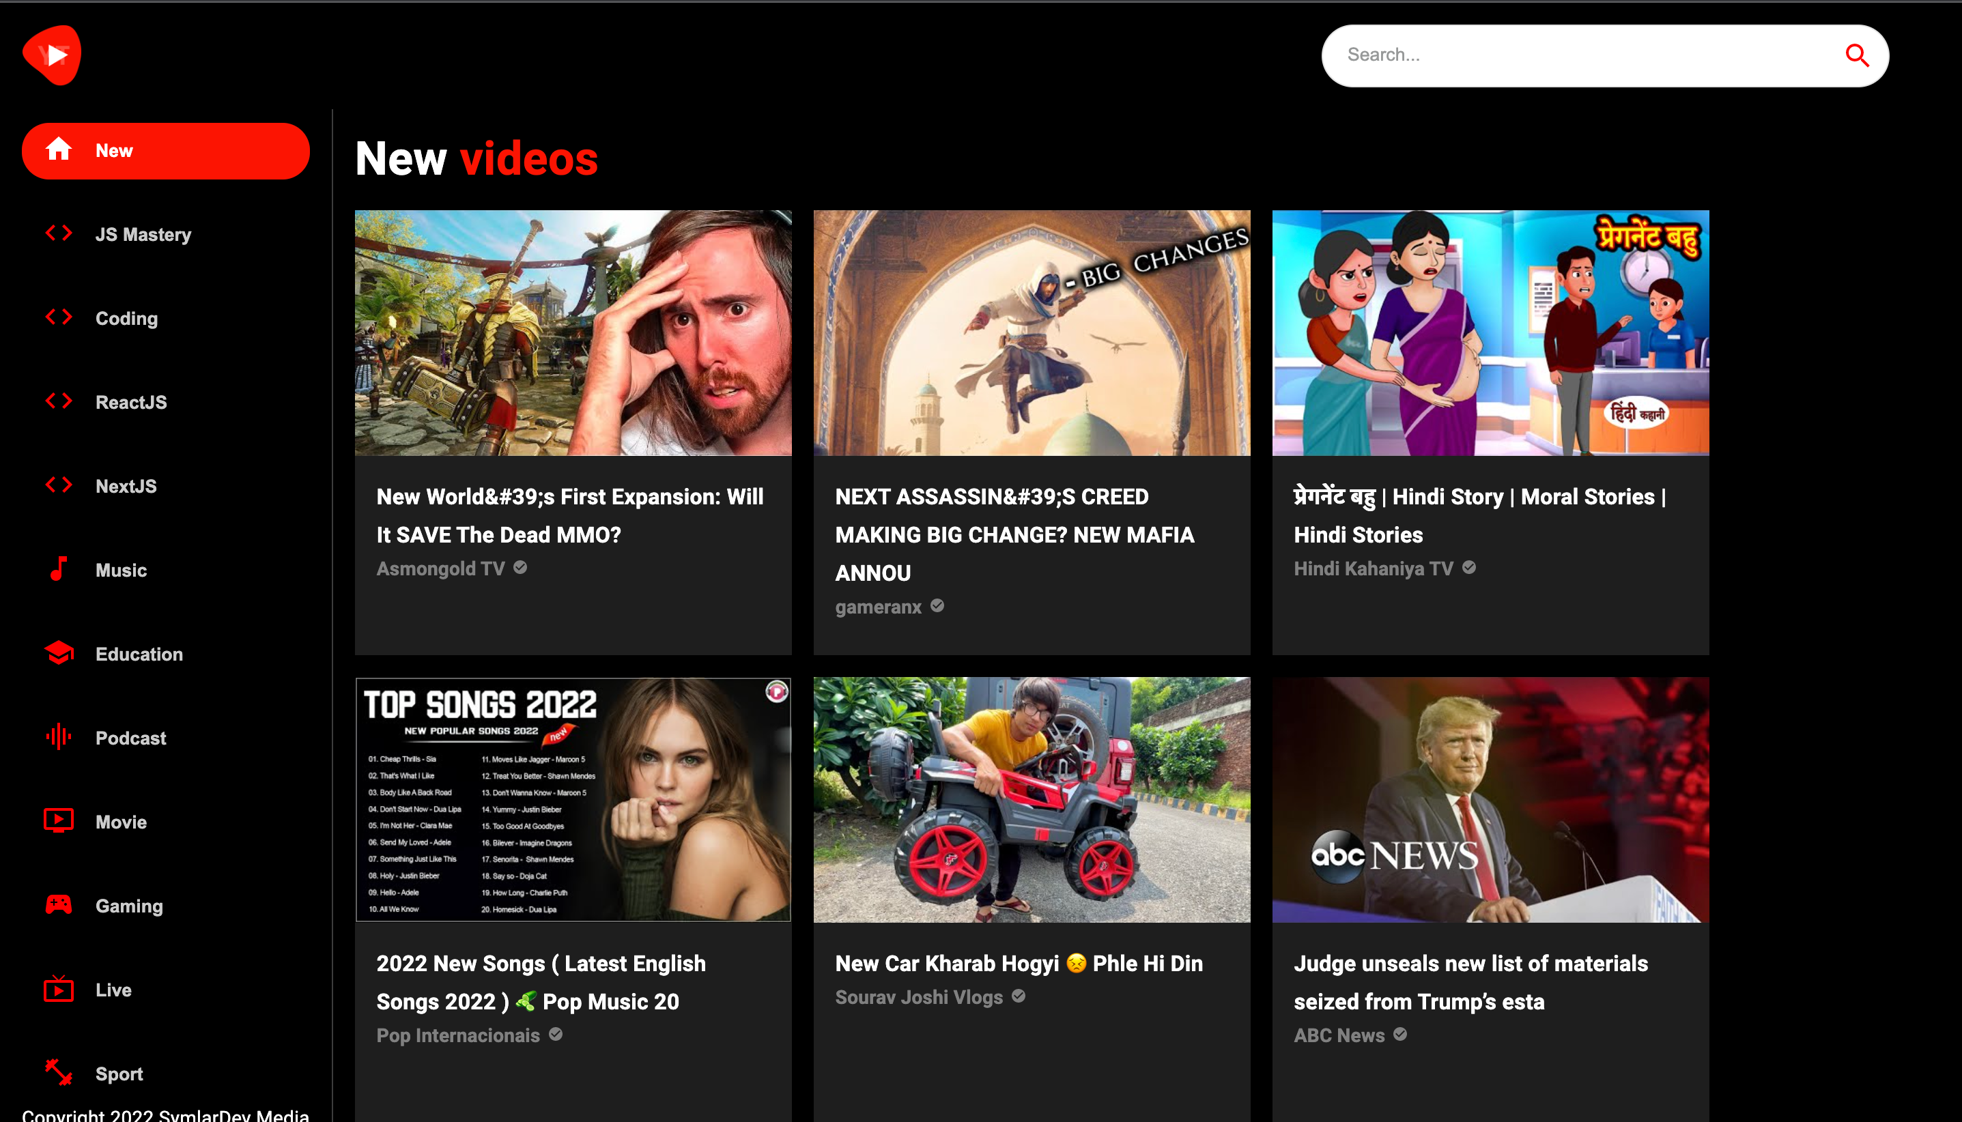Click the Movie play-box icon
The width and height of the screenshot is (1962, 1122).
[59, 821]
